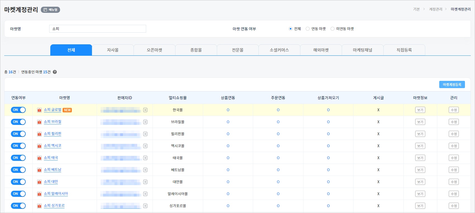Image resolution: width=475 pixels, height=213 pixels.
Task: Click 보기 for 쇼피 브라질 market info
Action: tap(420, 122)
